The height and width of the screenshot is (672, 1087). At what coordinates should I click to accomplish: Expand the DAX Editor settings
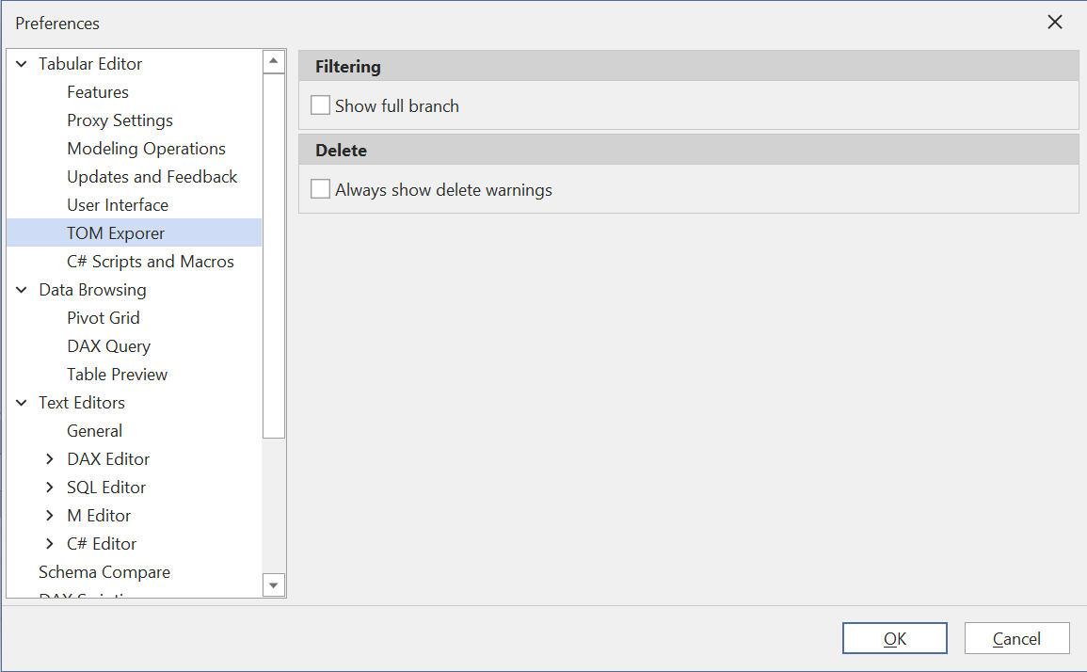49,458
